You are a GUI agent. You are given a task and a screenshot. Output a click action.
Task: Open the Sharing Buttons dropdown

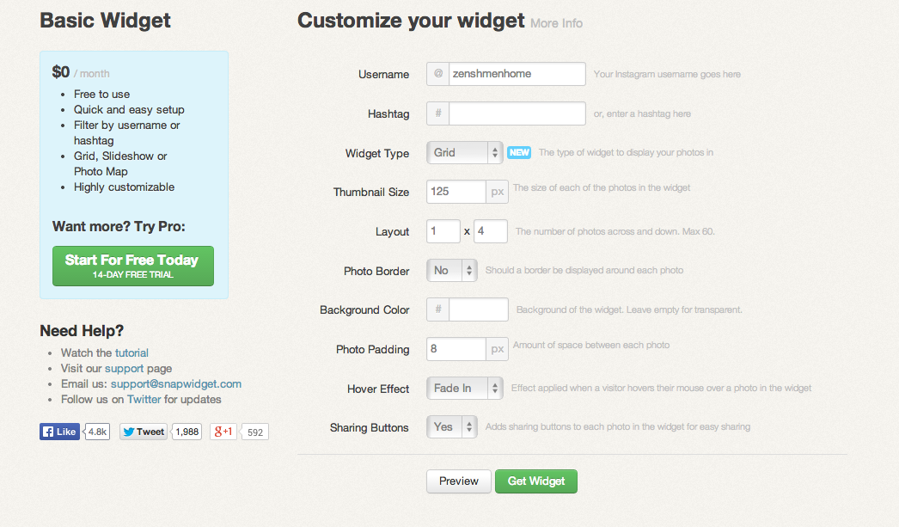[452, 427]
